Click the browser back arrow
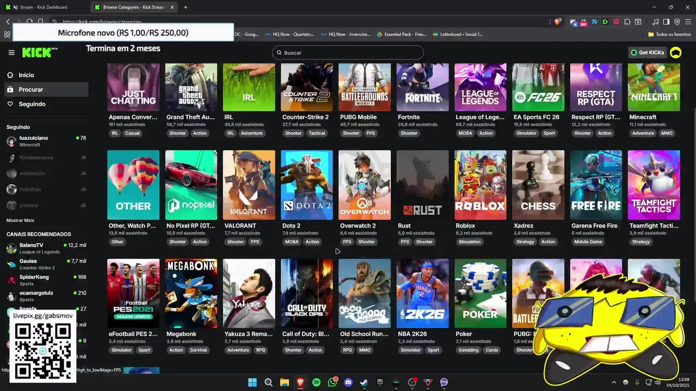This screenshot has width=696, height=391. click(8, 22)
